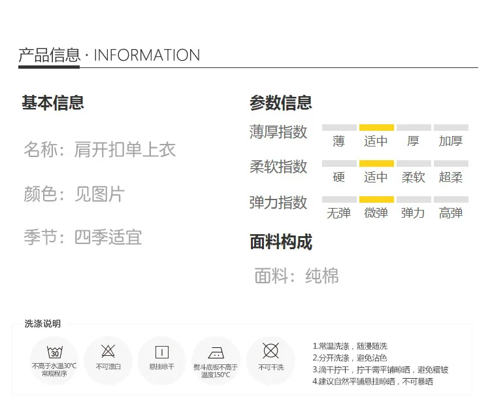The image size is (490, 416).
Task: Click the 不可漂白 caption
Action: click(108, 366)
